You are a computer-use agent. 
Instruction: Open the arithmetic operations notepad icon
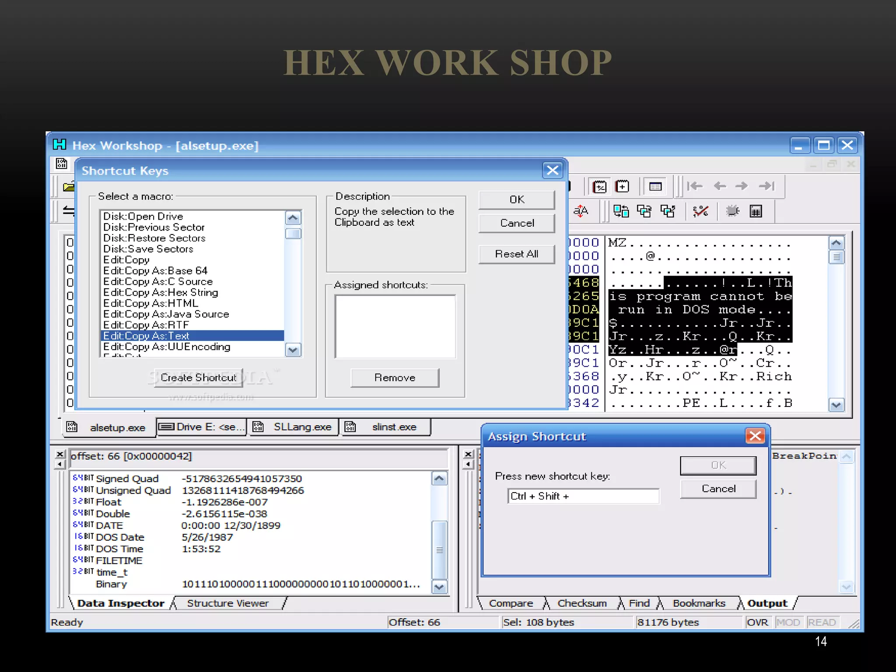click(x=599, y=187)
